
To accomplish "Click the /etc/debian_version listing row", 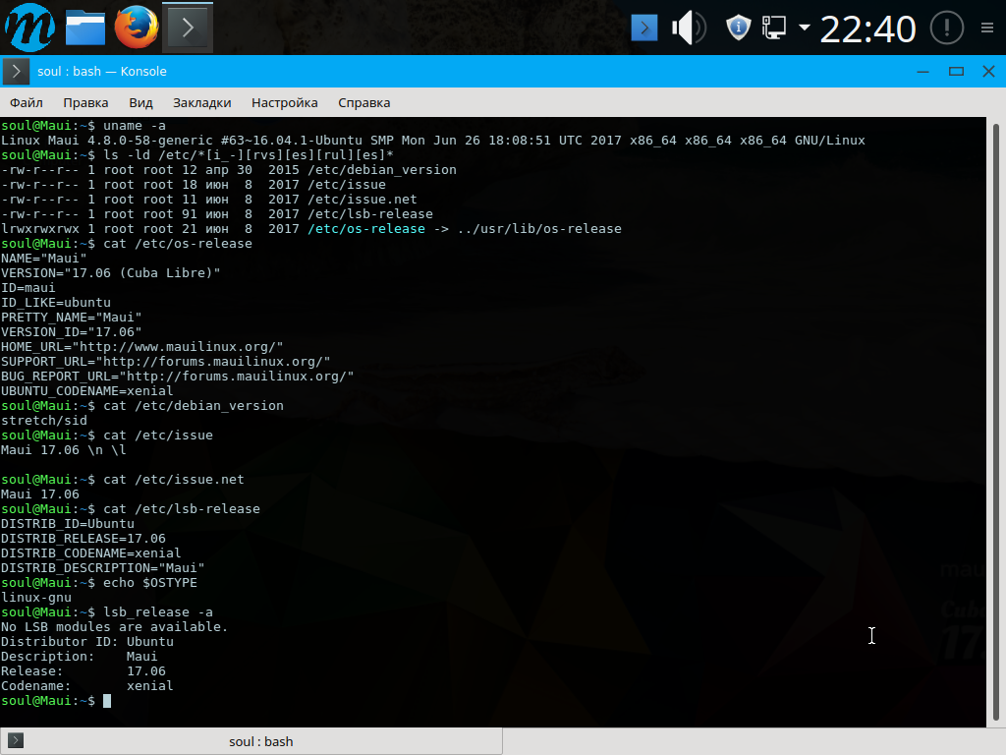I will point(228,169).
